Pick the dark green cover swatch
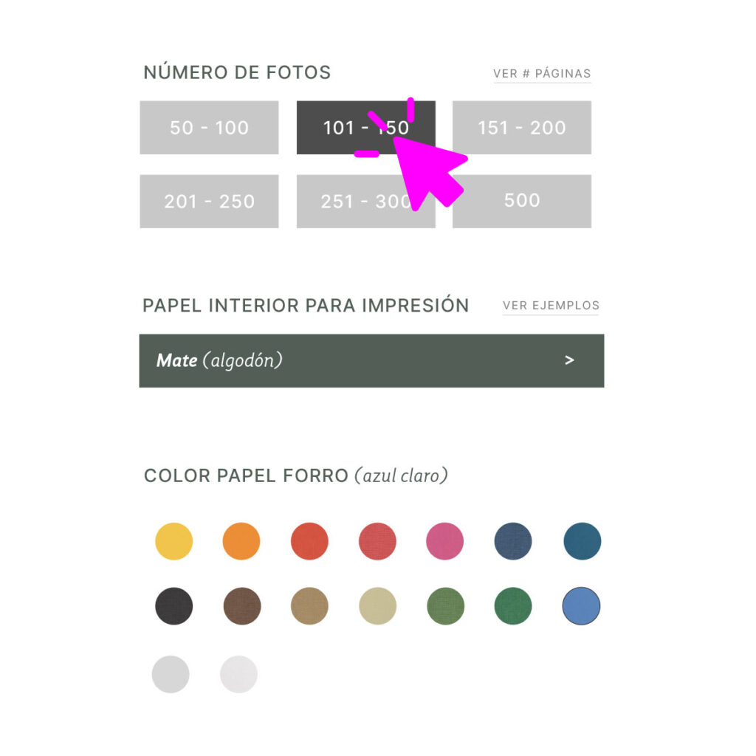The image size is (756, 756). [513, 607]
